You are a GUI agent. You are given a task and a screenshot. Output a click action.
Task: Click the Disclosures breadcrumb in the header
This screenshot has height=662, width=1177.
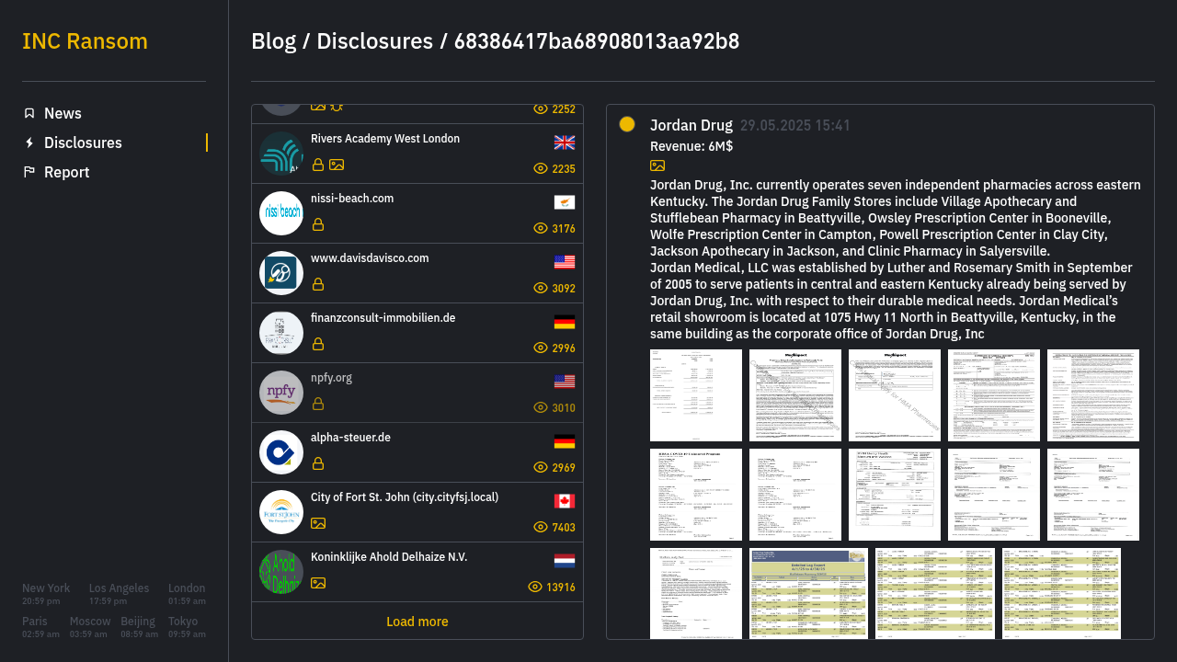click(x=374, y=41)
